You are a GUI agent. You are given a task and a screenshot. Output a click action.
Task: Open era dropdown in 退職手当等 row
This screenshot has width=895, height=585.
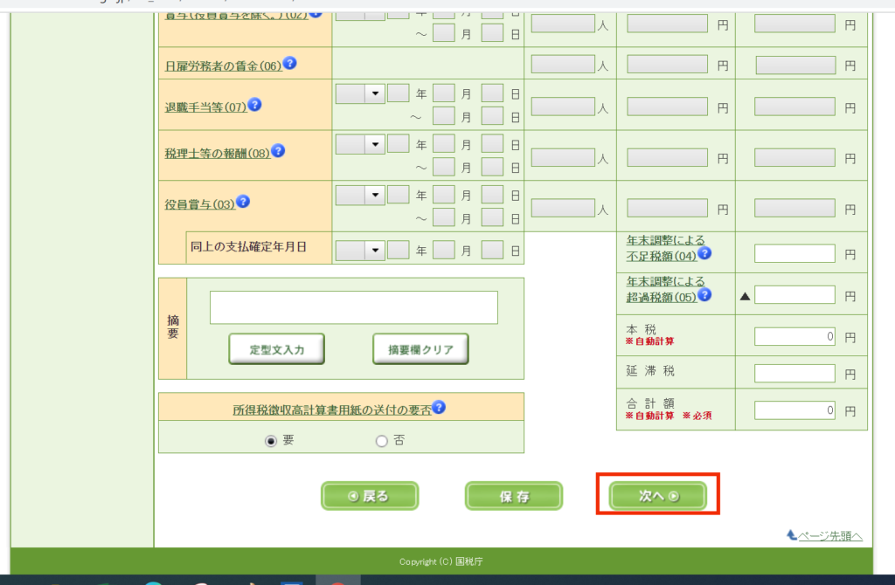point(360,93)
